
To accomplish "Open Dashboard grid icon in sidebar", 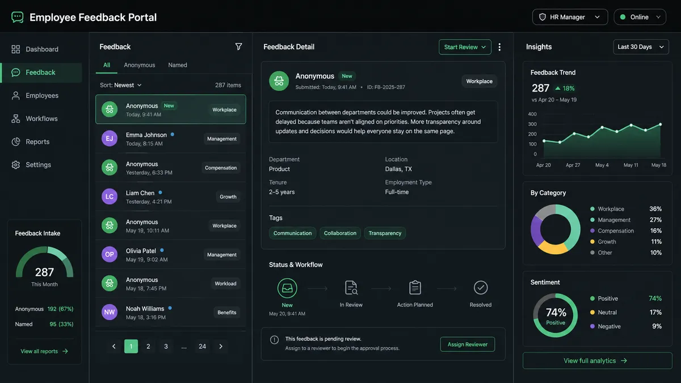I will click(x=16, y=49).
